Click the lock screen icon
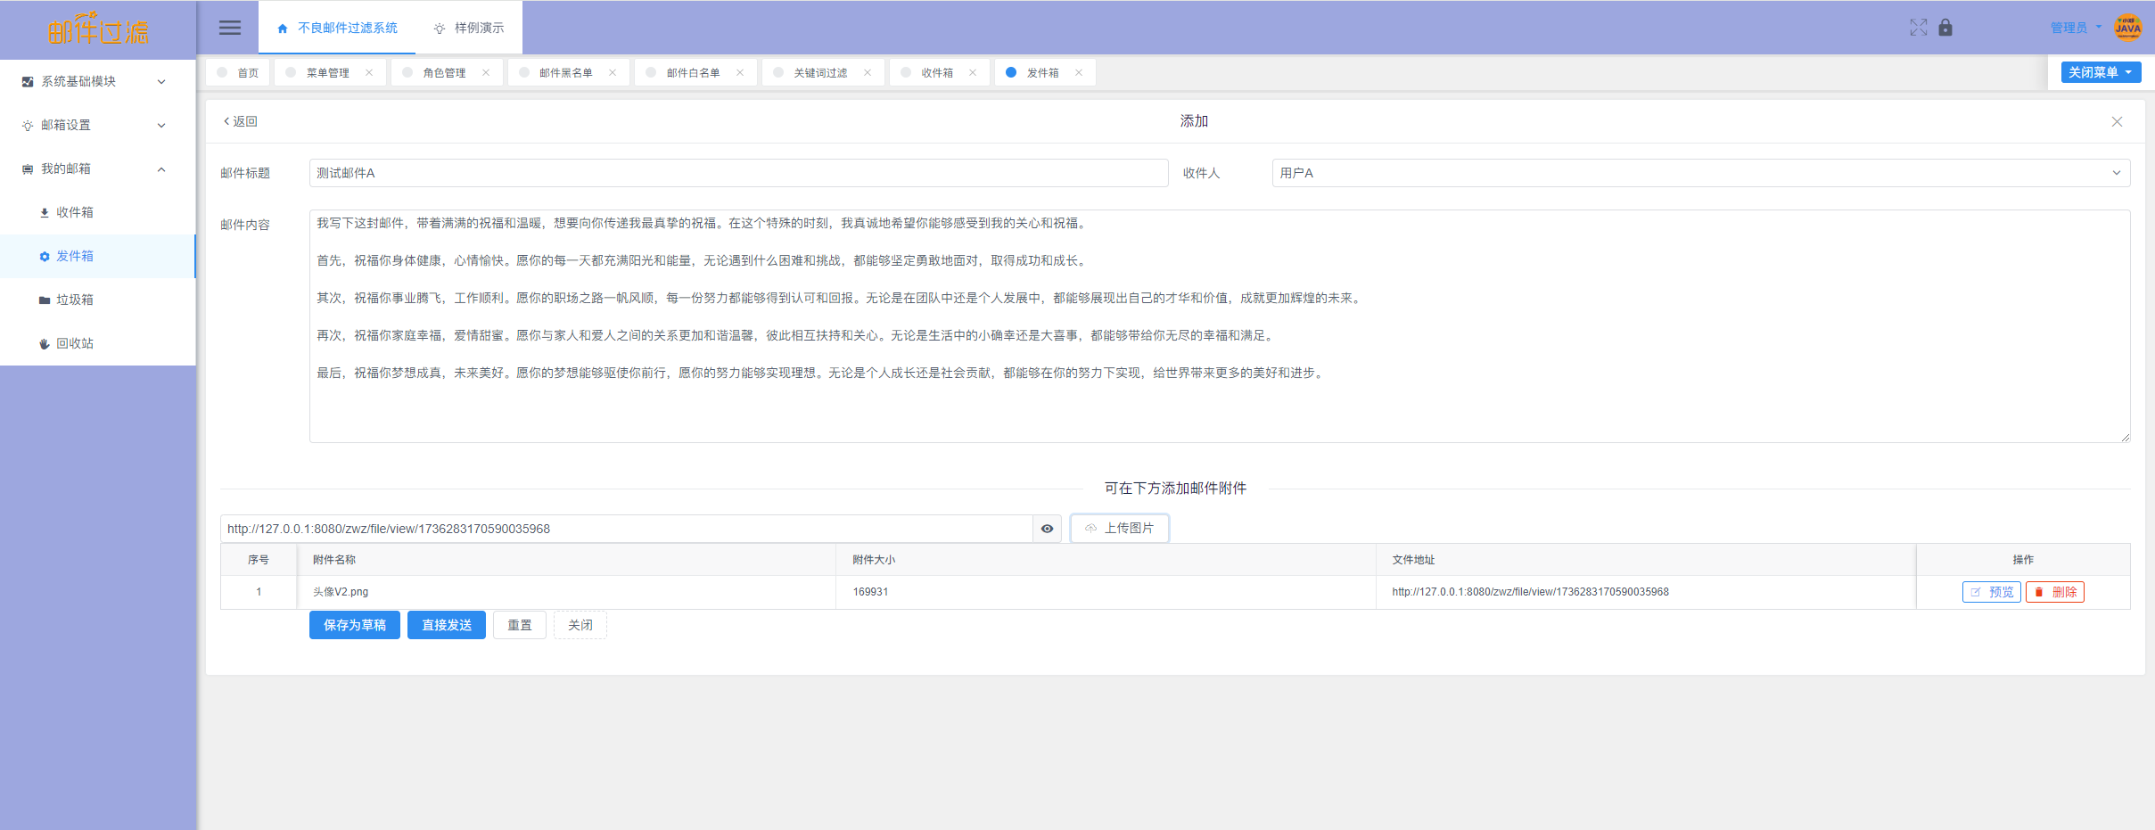2155x830 pixels. (1945, 28)
